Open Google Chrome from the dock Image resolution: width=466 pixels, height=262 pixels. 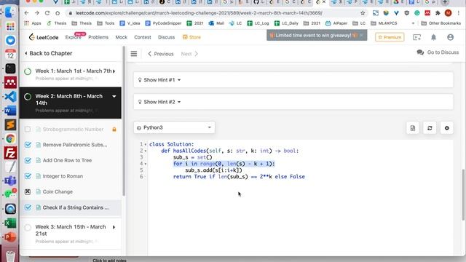[10, 139]
